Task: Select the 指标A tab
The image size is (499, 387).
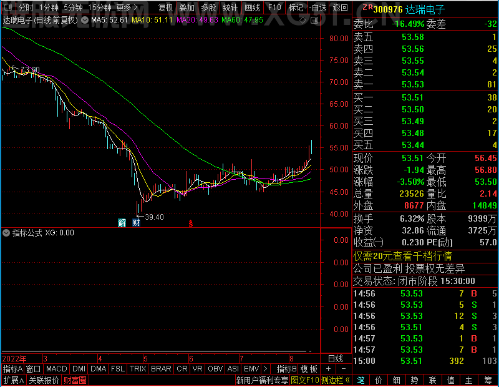Action: [12, 369]
